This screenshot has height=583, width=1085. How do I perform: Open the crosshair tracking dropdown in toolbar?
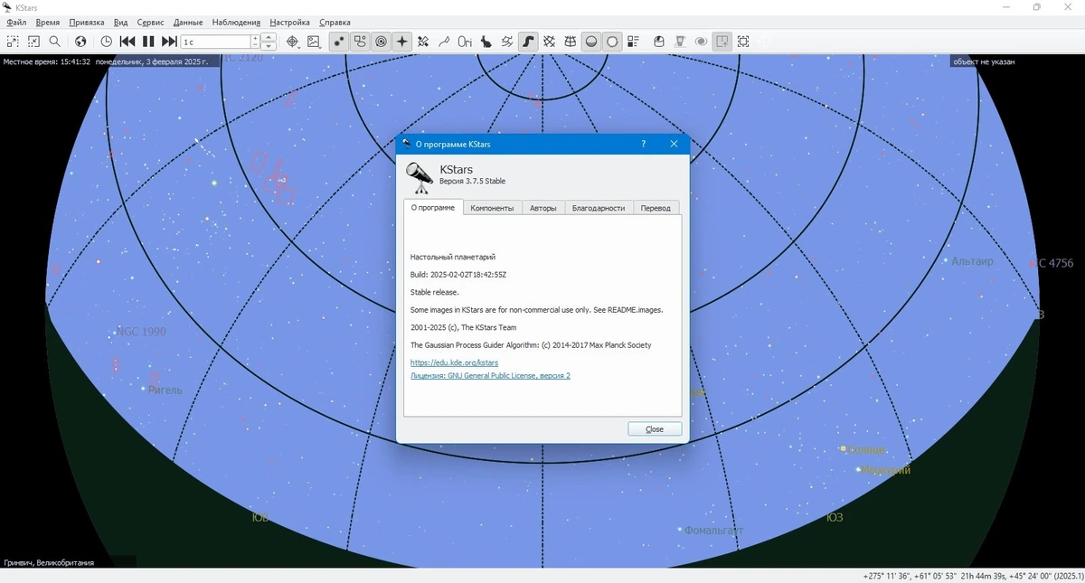tap(292, 41)
